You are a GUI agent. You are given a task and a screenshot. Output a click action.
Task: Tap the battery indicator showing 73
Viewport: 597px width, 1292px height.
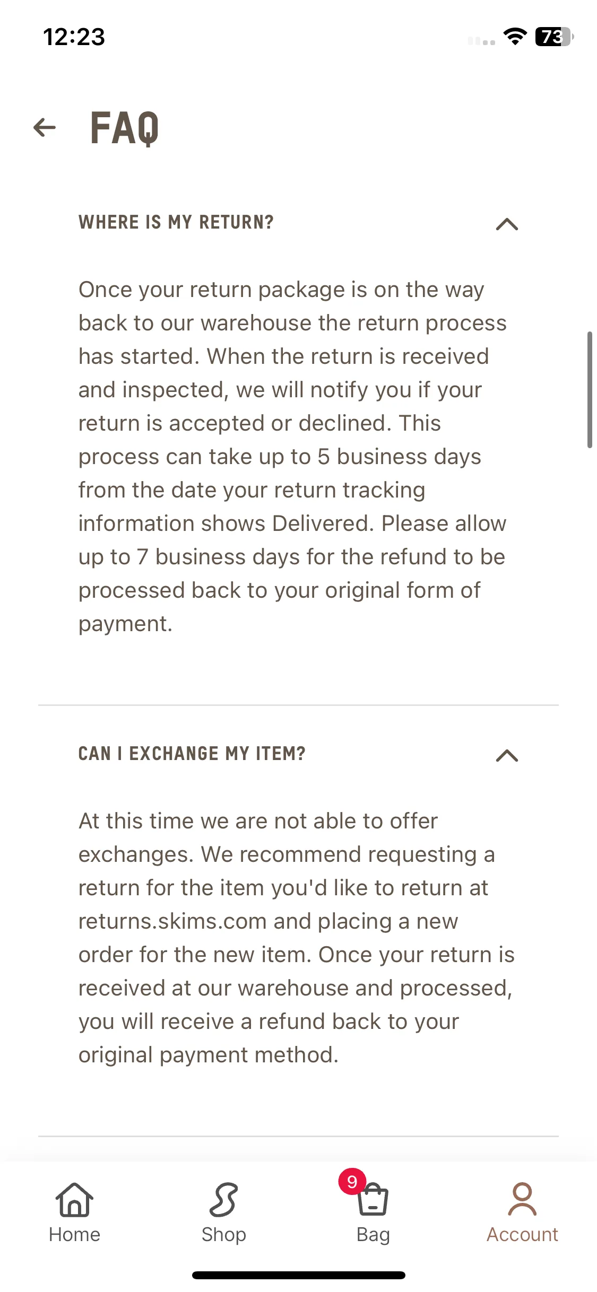[555, 37]
